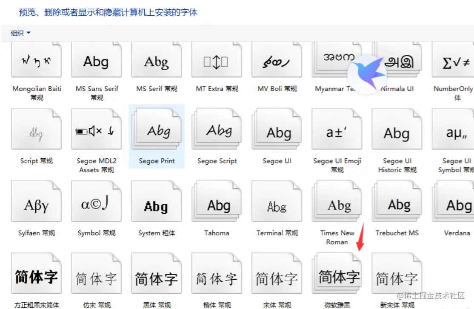Click the "Verdana" font name label
474x309 pixels.
pyautogui.click(x=457, y=233)
